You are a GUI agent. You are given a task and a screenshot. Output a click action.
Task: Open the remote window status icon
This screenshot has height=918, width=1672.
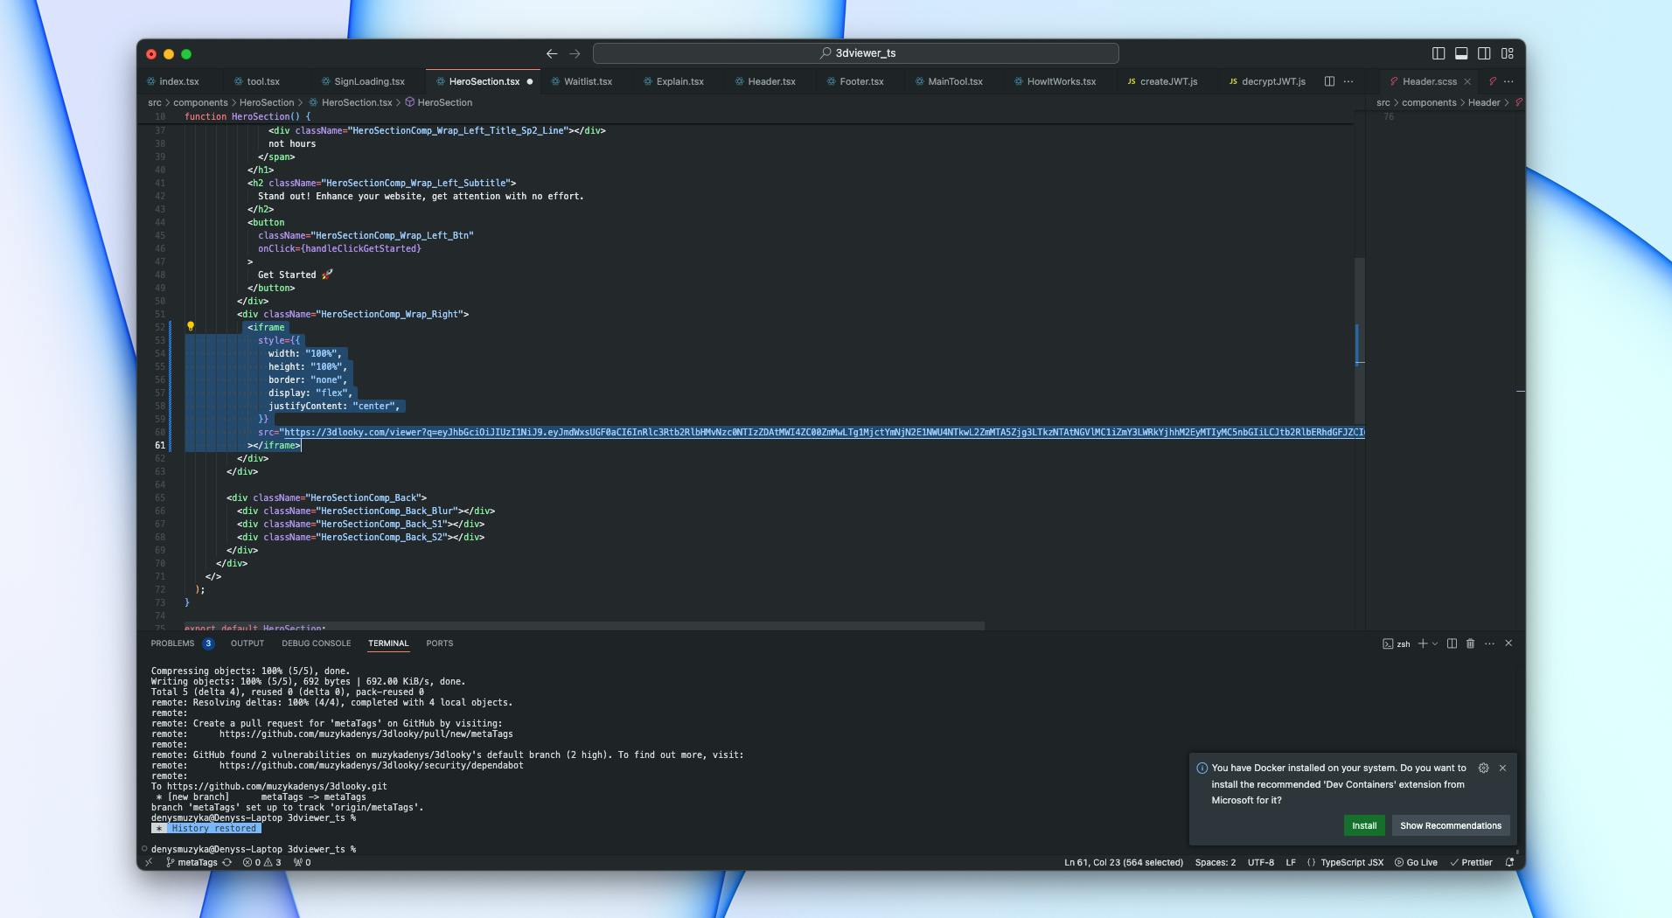tap(149, 862)
